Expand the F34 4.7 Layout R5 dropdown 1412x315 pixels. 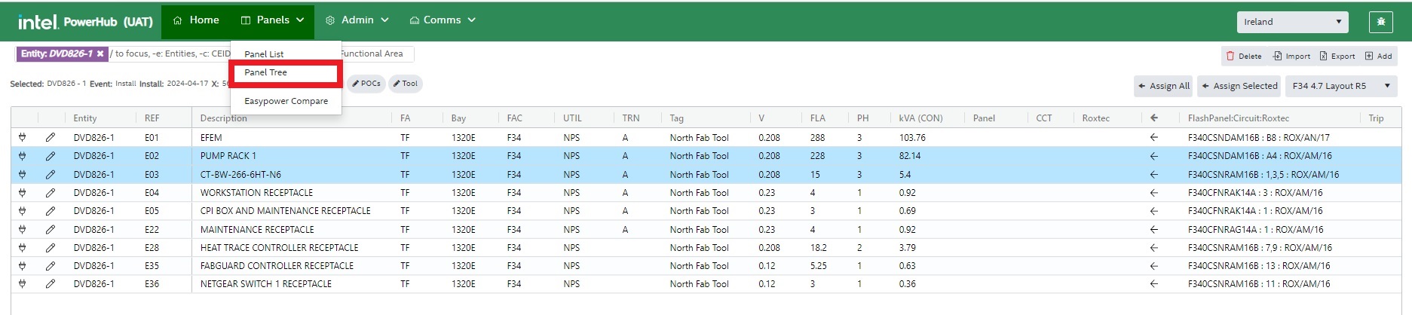coord(1340,86)
